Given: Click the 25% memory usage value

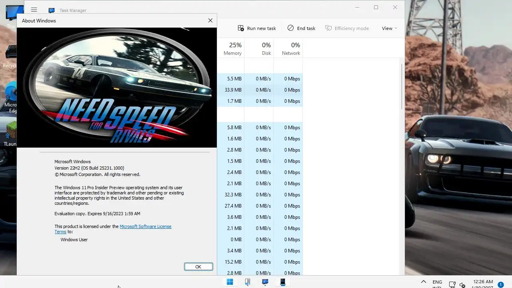Looking at the screenshot, I should point(235,45).
